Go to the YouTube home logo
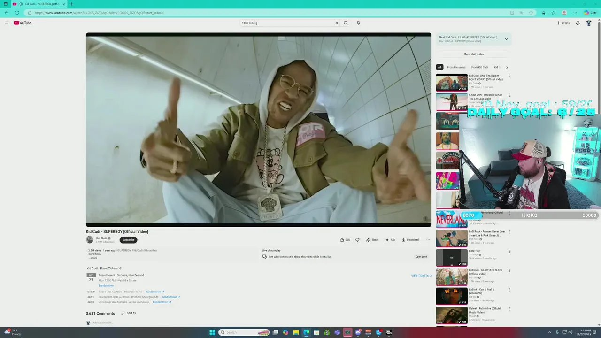This screenshot has width=601, height=338. (x=22, y=23)
